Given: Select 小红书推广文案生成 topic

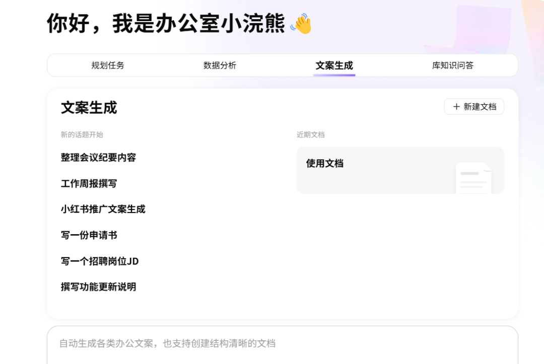Looking at the screenshot, I should 103,209.
